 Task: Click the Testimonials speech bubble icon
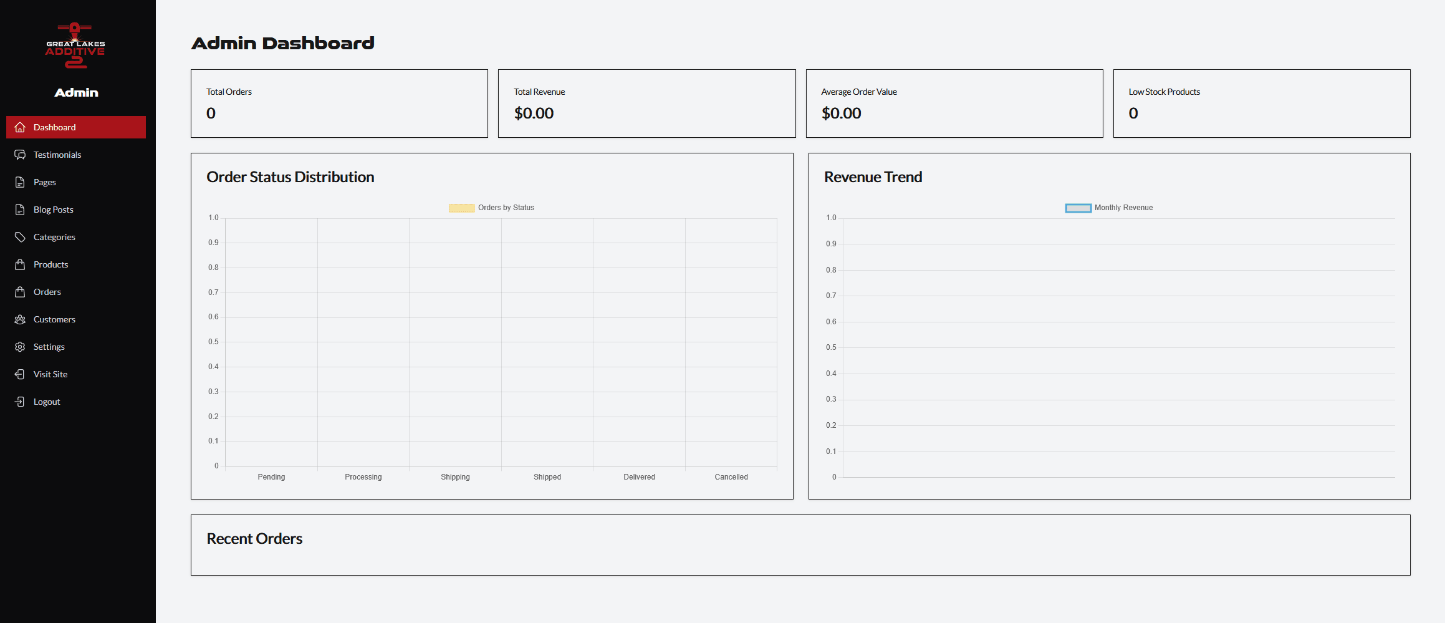click(x=20, y=155)
